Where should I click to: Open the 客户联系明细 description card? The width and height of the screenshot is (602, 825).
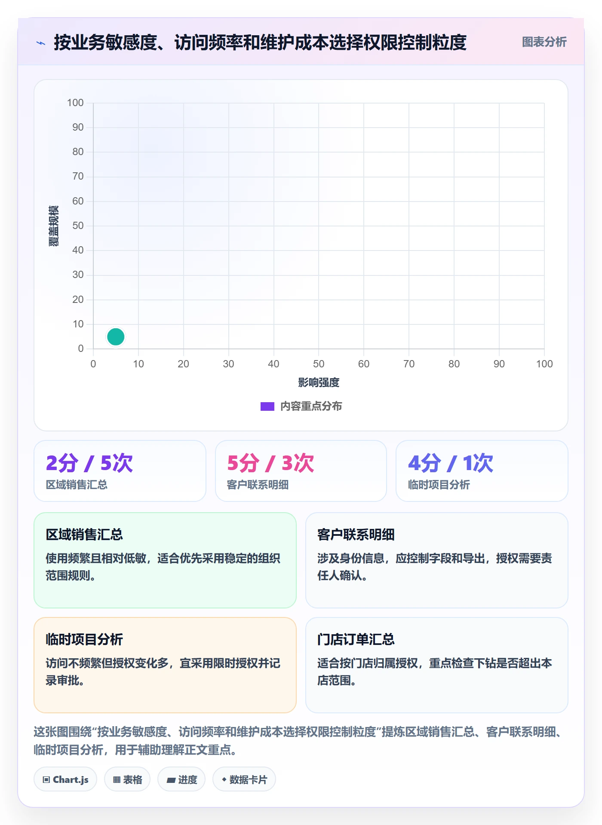click(437, 560)
